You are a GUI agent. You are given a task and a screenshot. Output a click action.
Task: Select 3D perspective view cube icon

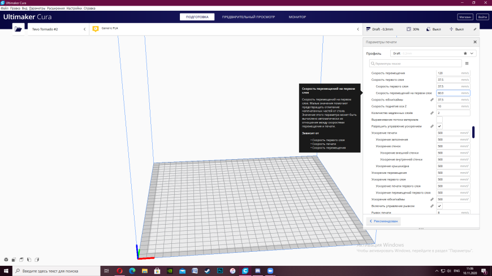pyautogui.click(x=6, y=260)
